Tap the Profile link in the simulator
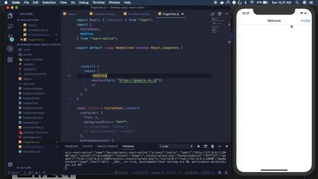318x179 pixels. coord(305,21)
